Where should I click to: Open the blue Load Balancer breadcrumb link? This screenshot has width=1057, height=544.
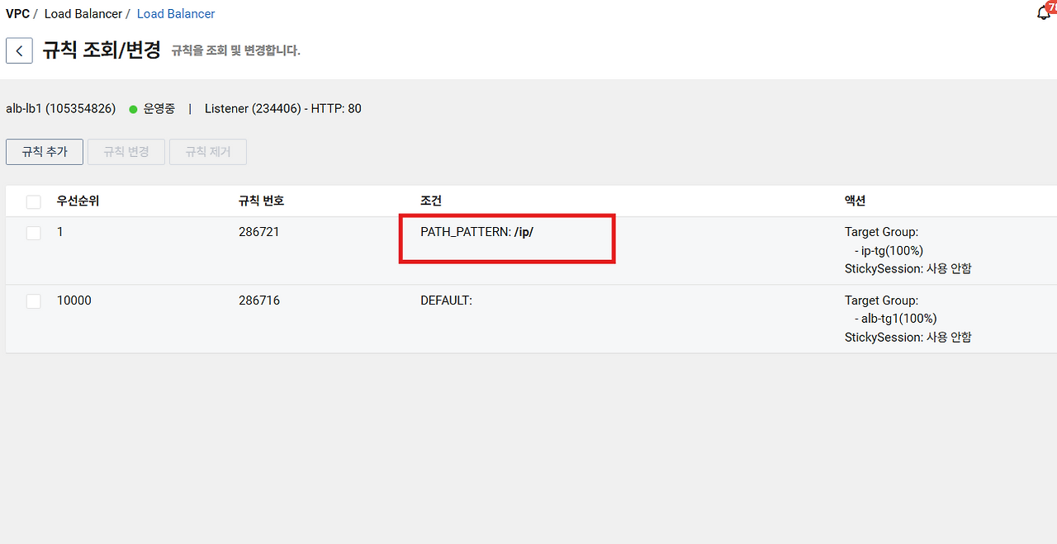point(176,14)
